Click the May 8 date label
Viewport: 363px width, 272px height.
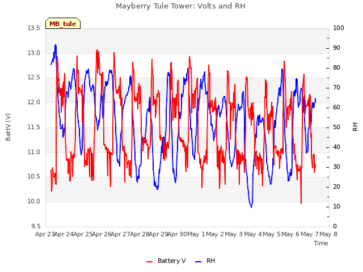[328, 235]
